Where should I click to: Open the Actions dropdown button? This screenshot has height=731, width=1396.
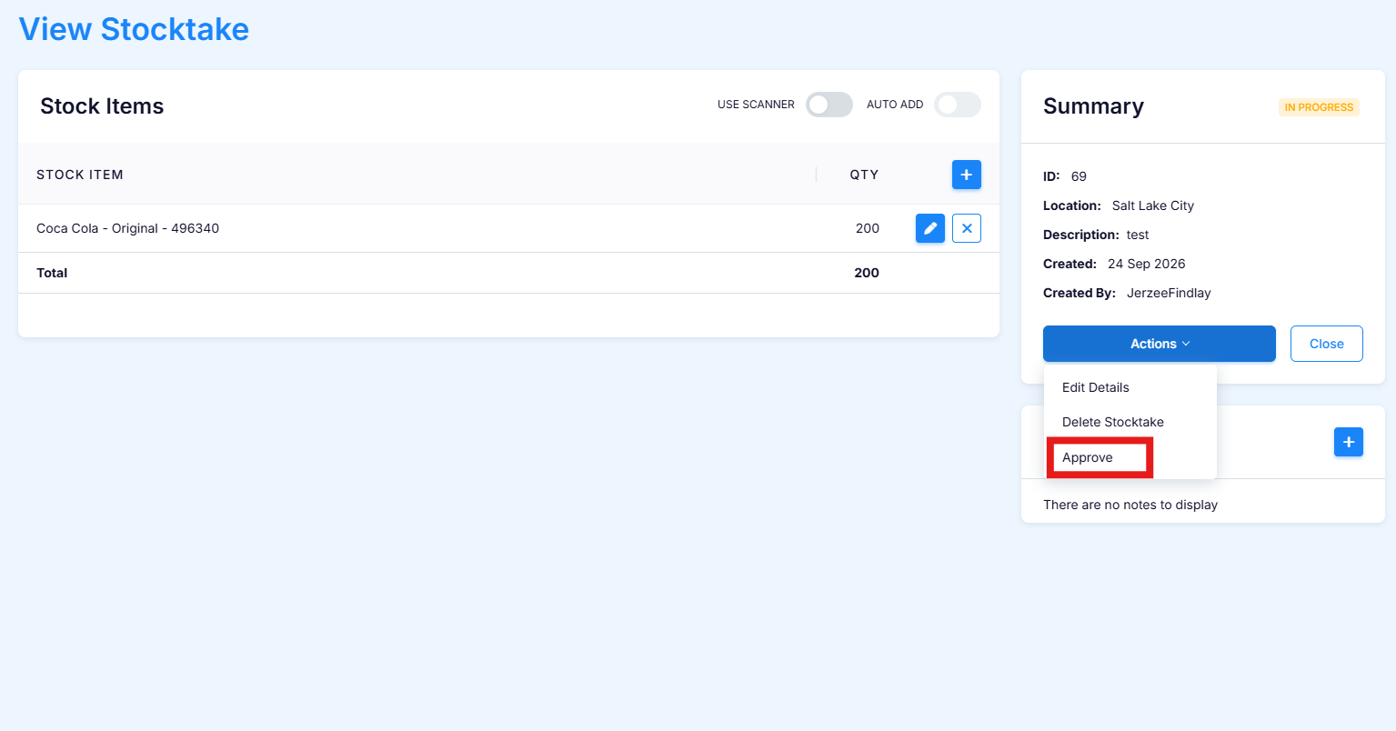[1159, 344]
